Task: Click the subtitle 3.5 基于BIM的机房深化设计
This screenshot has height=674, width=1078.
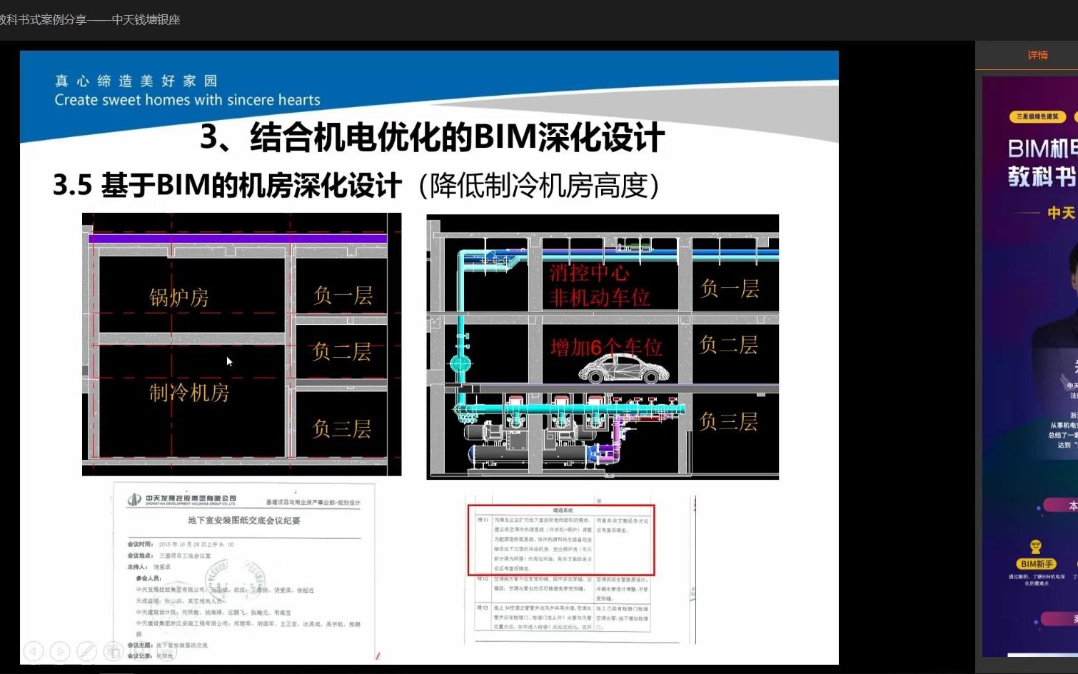Action: click(227, 186)
